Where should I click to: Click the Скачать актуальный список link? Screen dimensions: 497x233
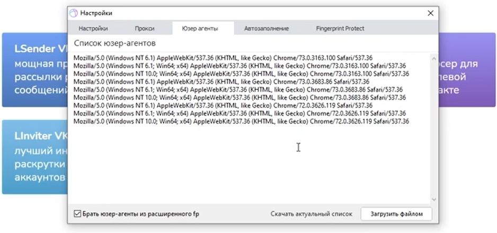tap(311, 214)
